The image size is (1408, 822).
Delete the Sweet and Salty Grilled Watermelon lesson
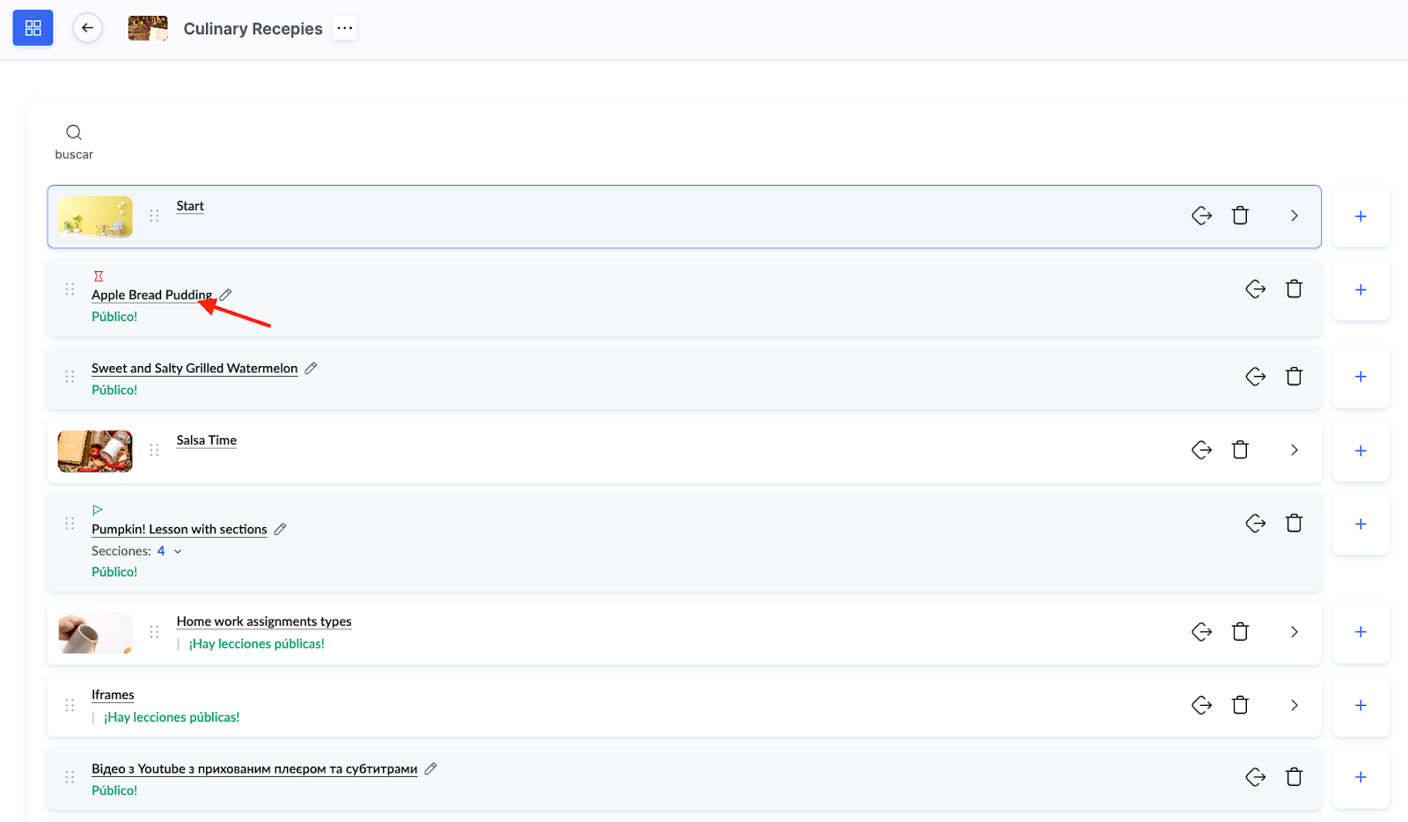(x=1294, y=377)
